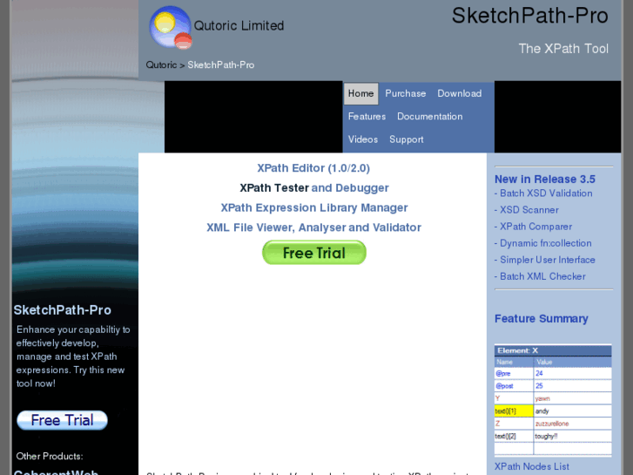The height and width of the screenshot is (475, 633).
Task: Open the XPath Comparer link
Action: pos(535,227)
